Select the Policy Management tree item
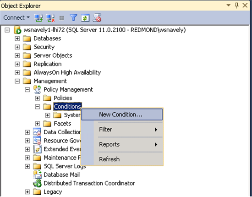The height and width of the screenshot is (197, 252). click(68, 89)
